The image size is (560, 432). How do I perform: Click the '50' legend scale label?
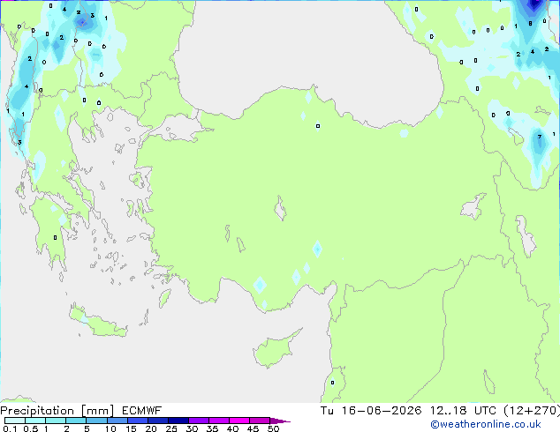[273, 428]
